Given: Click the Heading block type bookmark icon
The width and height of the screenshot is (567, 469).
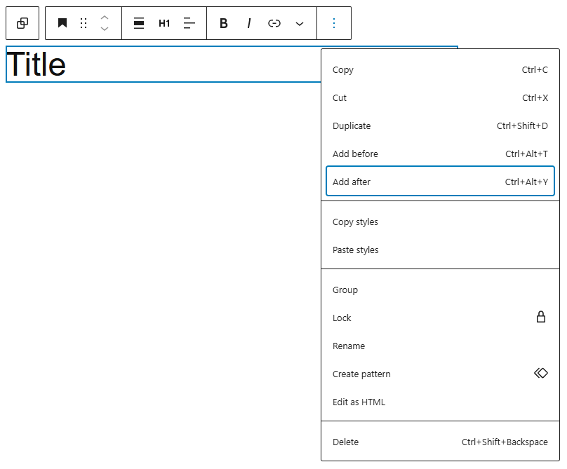Looking at the screenshot, I should pos(62,23).
